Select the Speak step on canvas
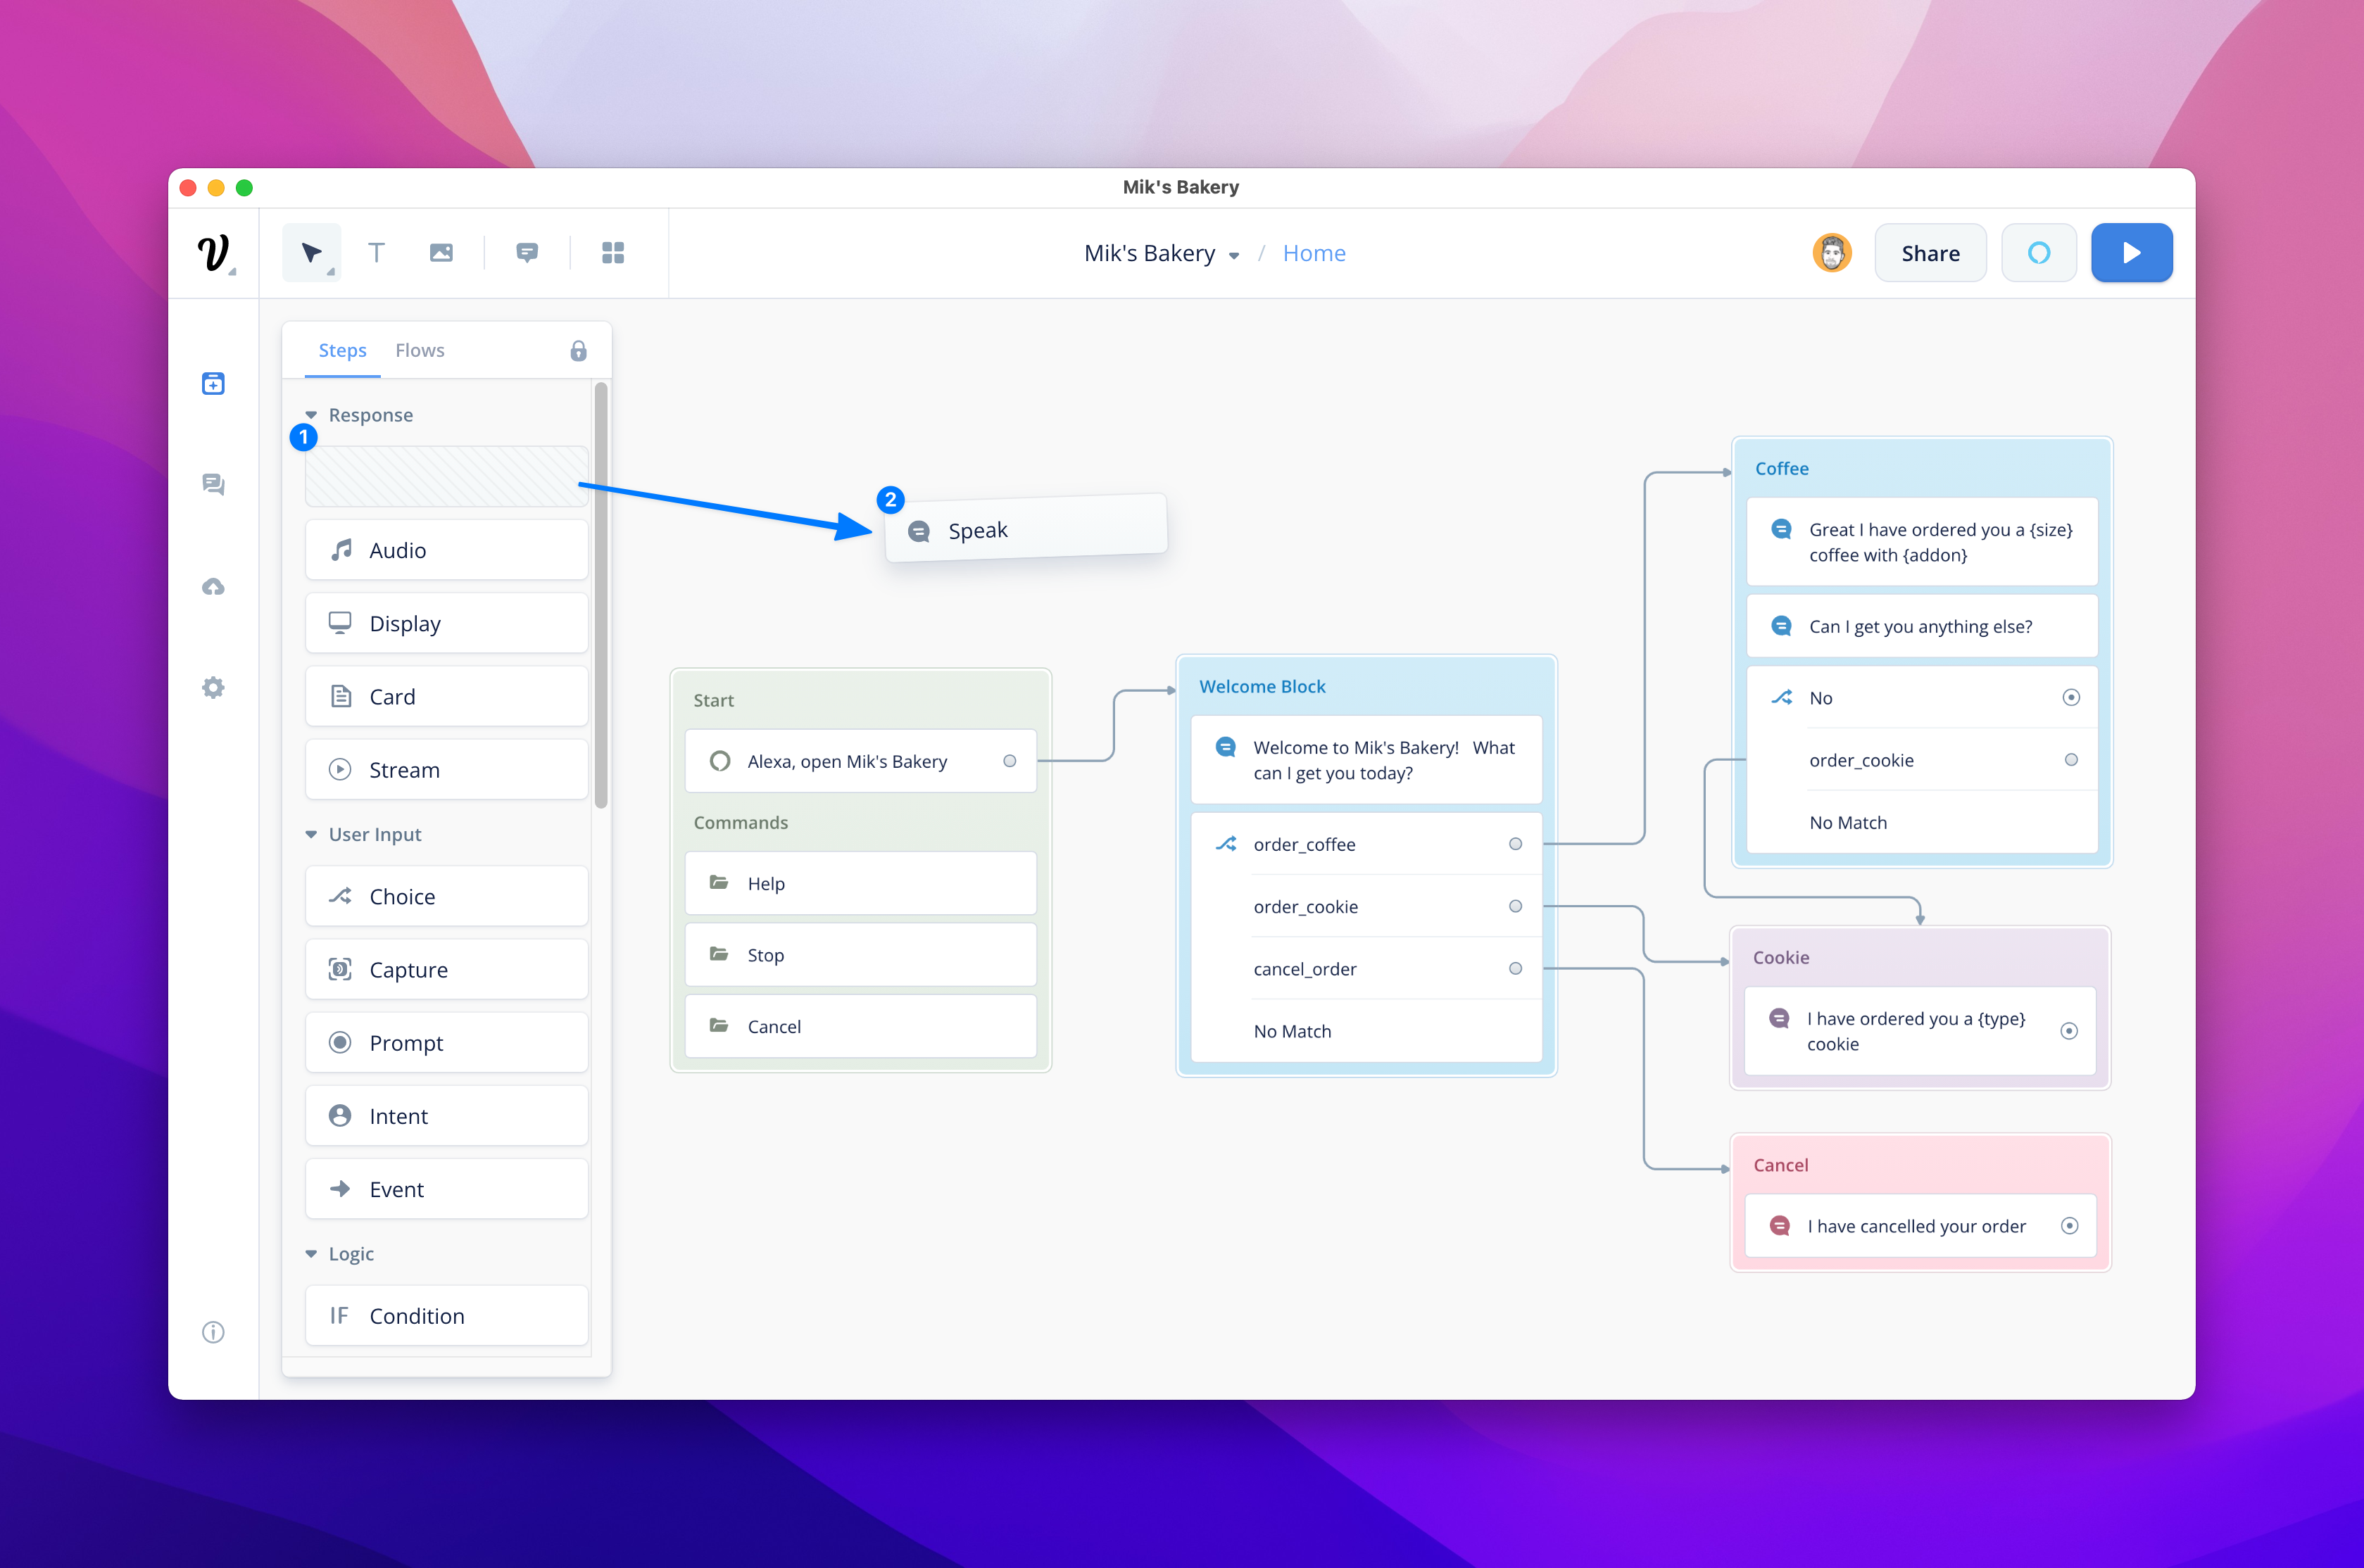 (1026, 529)
